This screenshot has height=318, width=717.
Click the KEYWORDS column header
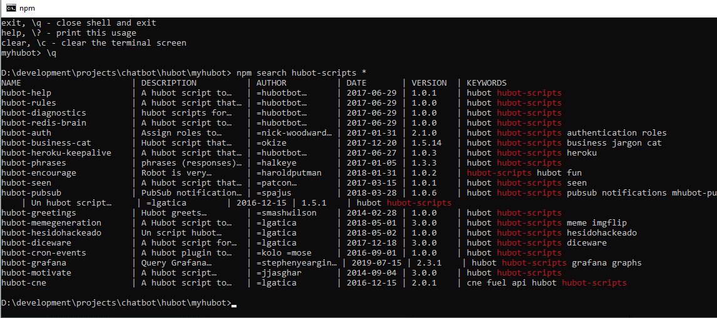pyautogui.click(x=487, y=83)
